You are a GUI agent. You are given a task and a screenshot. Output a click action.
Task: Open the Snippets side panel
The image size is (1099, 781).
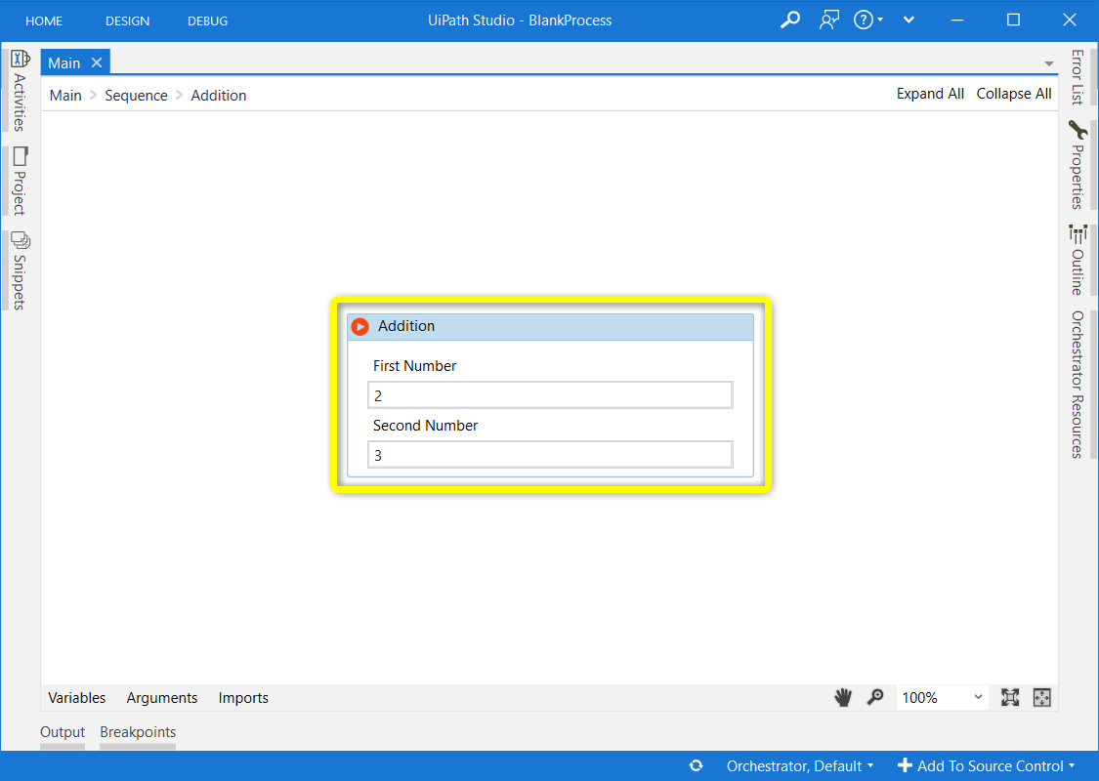20,270
